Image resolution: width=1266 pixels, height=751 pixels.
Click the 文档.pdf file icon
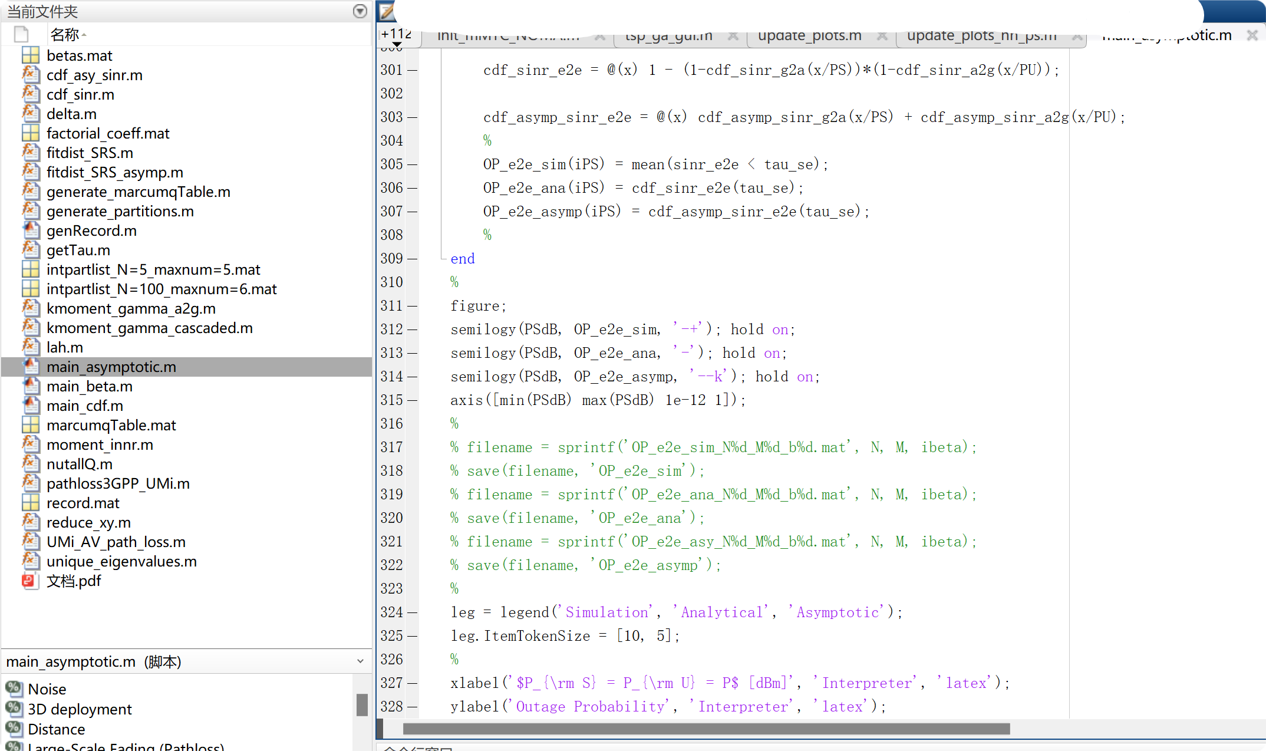point(29,581)
